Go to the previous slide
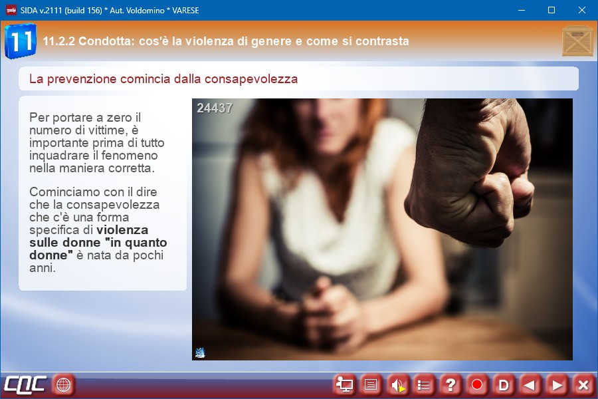Viewport: 598px width, 399px height. click(530, 384)
